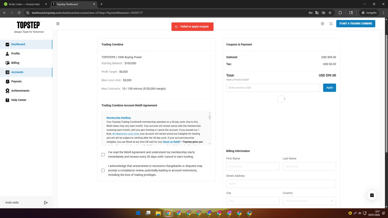Reload the page in Chrome
Image resolution: width=388 pixels, height=218 pixels.
point(19,13)
